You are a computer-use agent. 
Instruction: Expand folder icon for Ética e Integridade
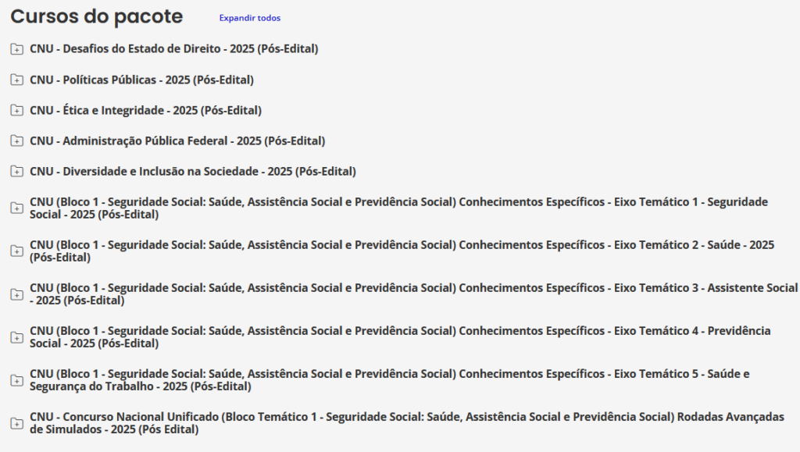click(16, 110)
